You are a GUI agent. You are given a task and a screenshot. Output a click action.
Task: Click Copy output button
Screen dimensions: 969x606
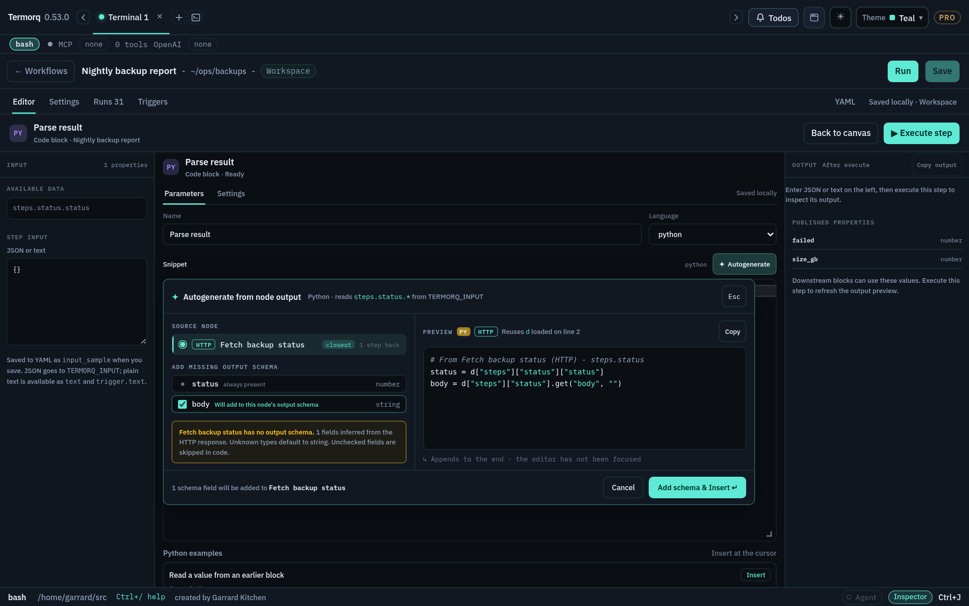[937, 165]
